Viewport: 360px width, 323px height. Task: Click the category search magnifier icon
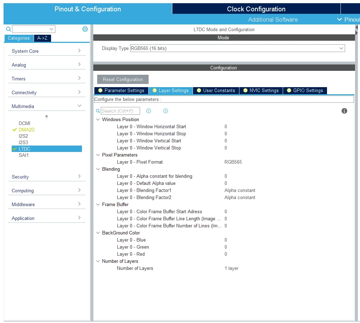[x=8, y=29]
